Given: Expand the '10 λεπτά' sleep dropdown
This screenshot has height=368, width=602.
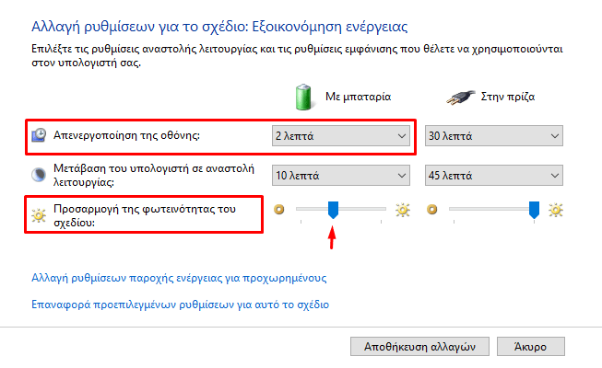Looking at the screenshot, I should point(341,175).
